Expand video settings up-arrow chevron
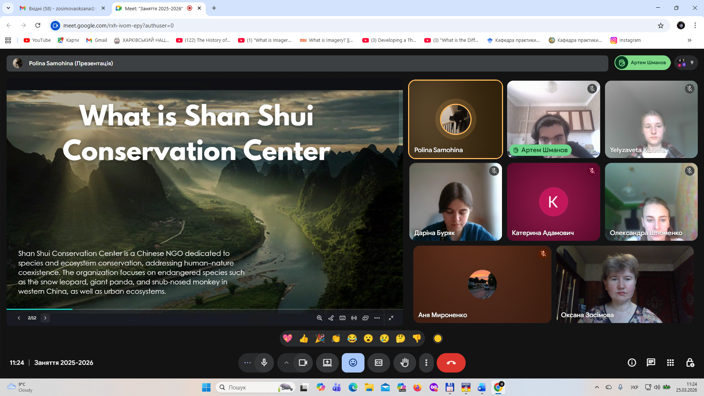The image size is (704, 396). pyautogui.click(x=286, y=363)
